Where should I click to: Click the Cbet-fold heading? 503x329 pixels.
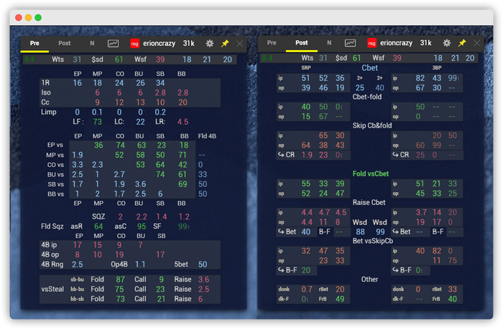pyautogui.click(x=367, y=97)
